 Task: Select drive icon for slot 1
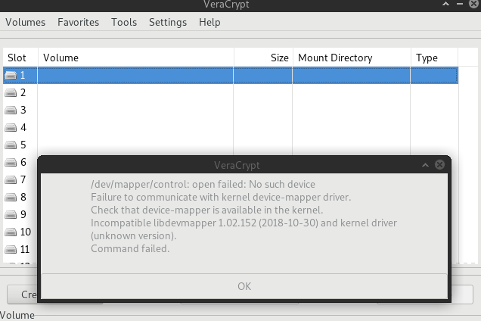coord(11,75)
